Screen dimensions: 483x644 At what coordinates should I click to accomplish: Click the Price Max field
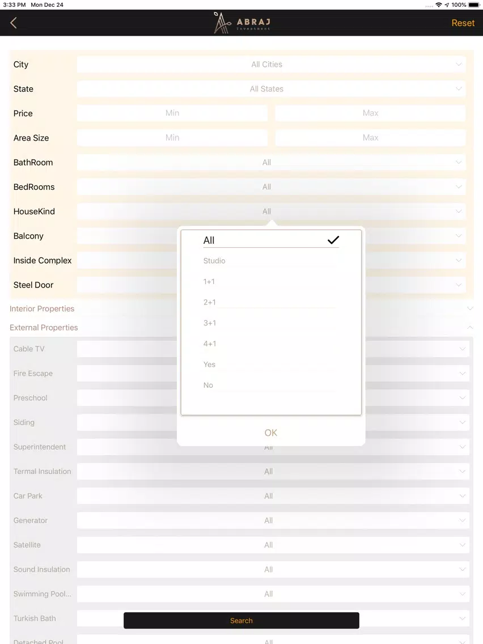point(370,113)
